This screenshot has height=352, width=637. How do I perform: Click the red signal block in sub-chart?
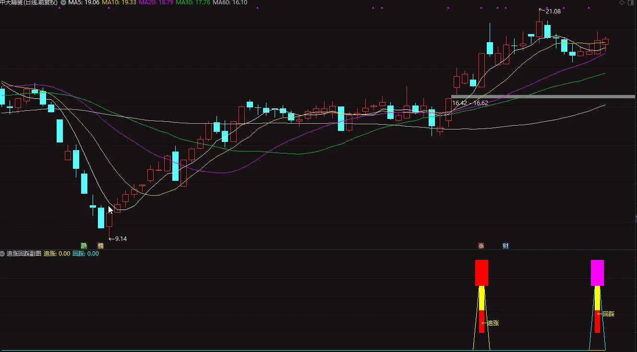pos(481,273)
